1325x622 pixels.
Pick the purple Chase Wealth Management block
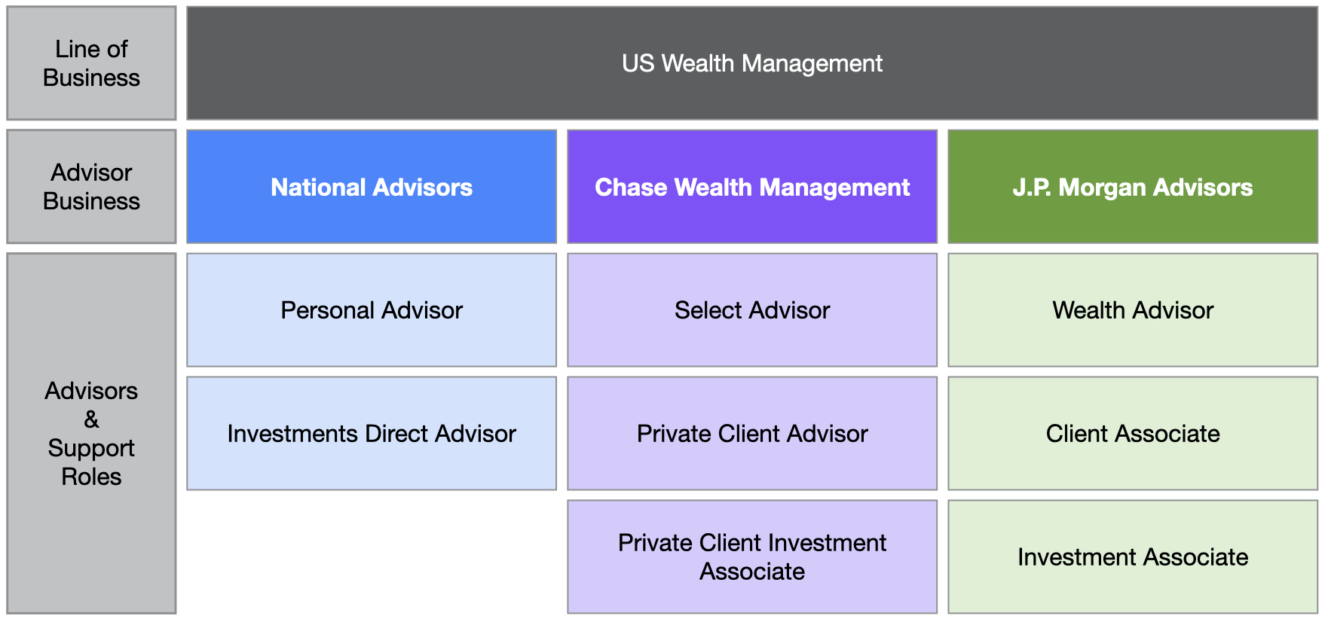pos(752,187)
